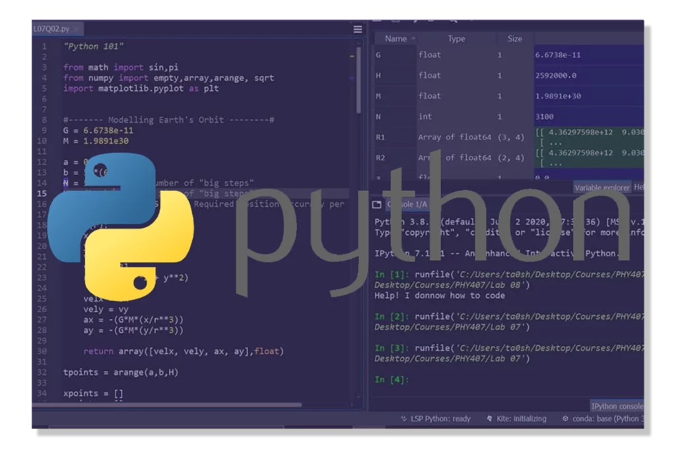Click the R2 array value cell
Viewport: 676px width, 449px height.
[x=589, y=158]
